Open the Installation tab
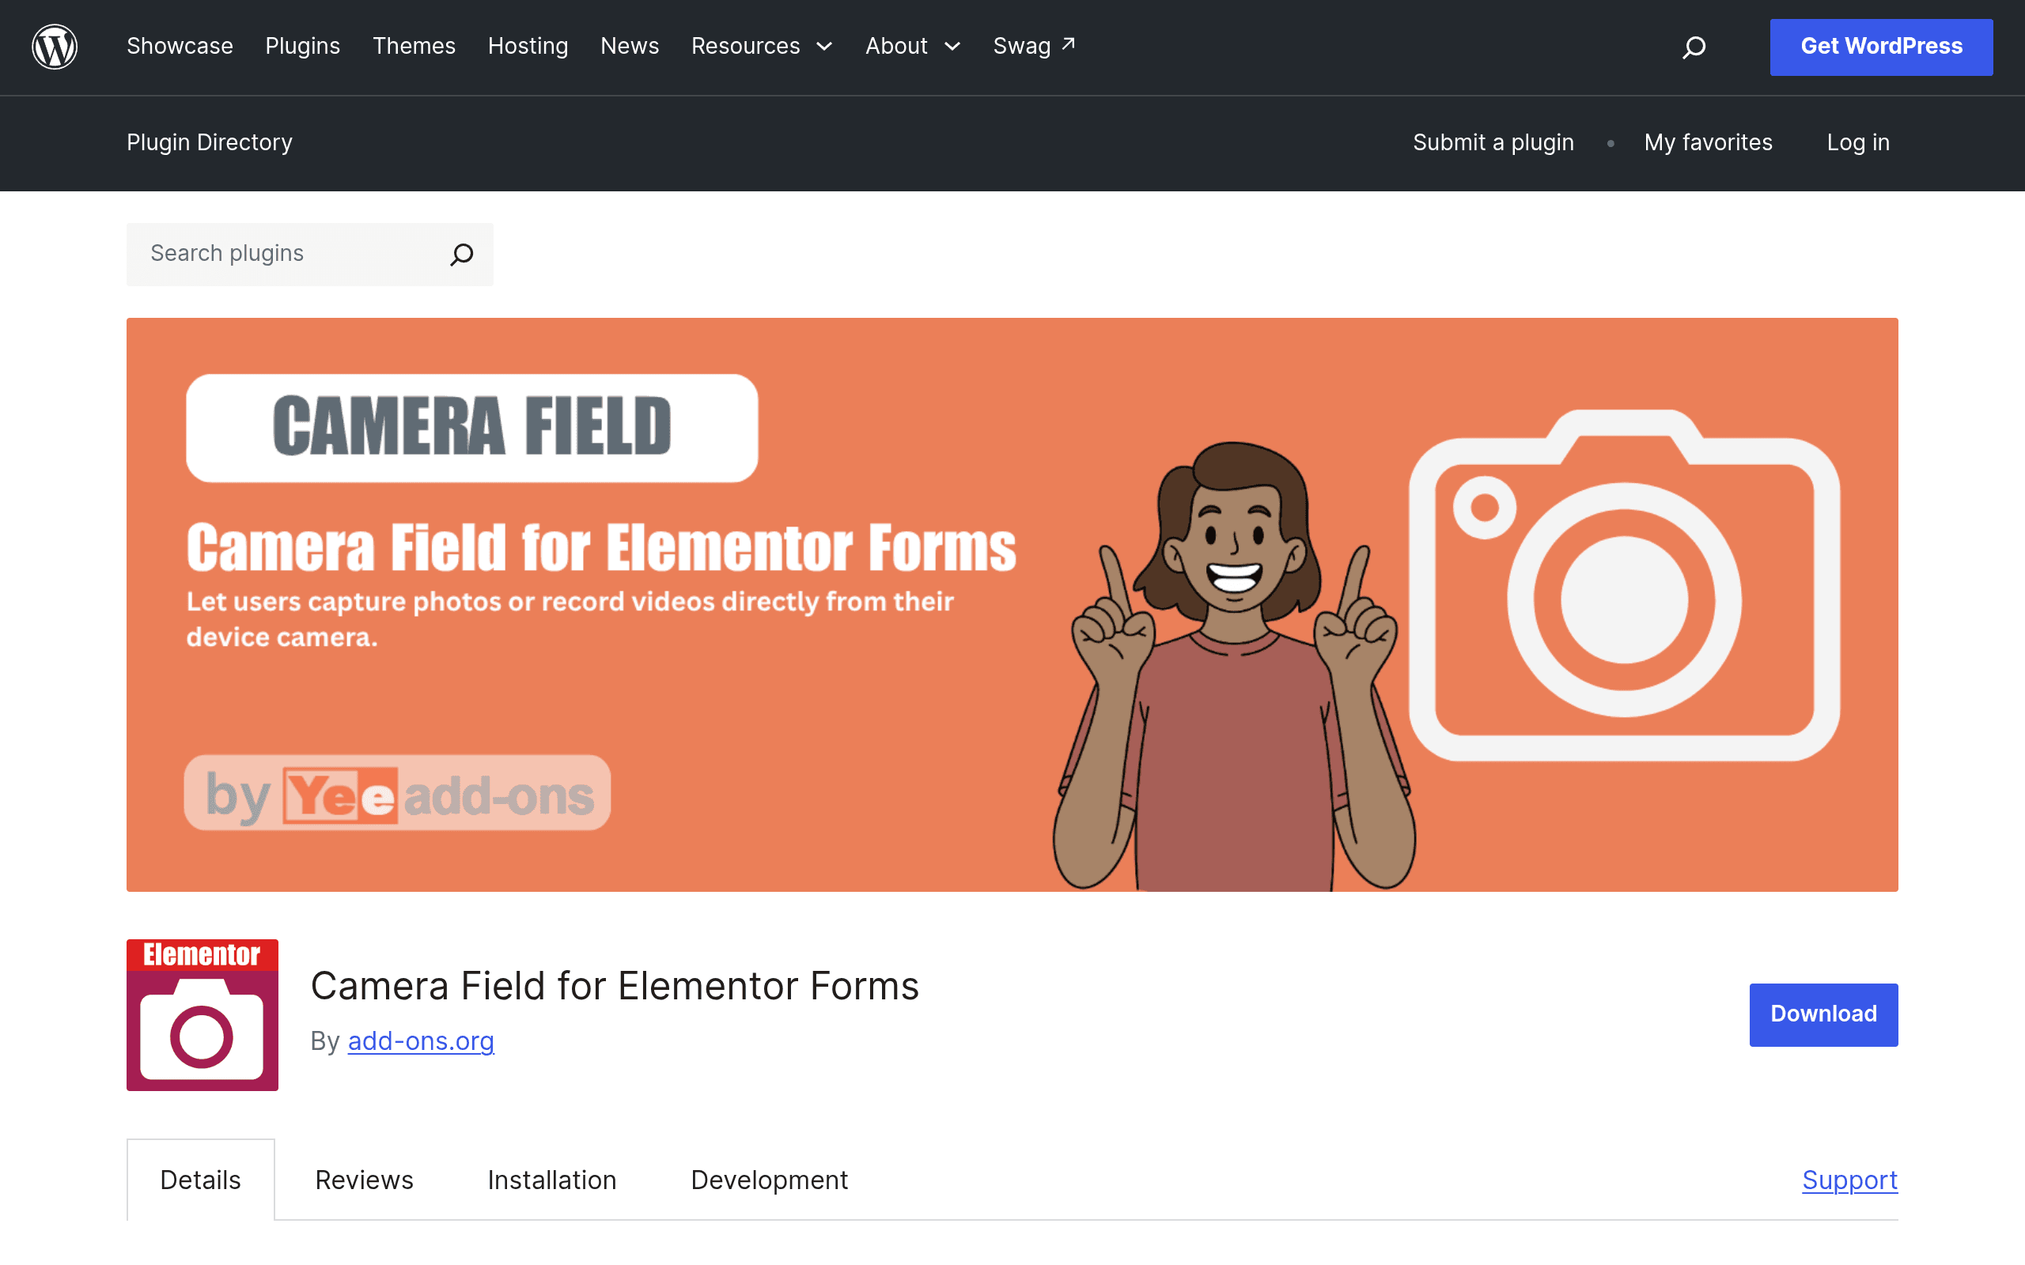Viewport: 2025px width, 1265px height. [x=552, y=1180]
